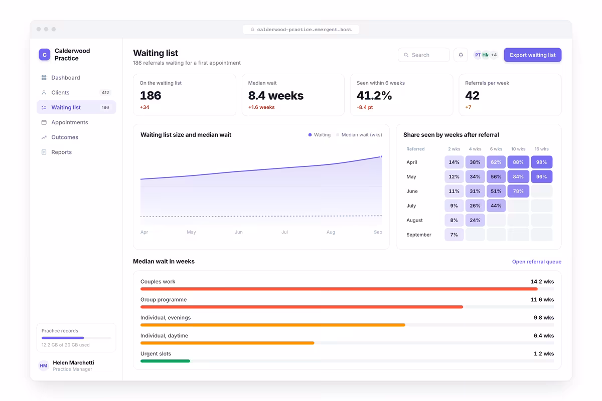Click Helen Marchetti profile name

[73, 362]
